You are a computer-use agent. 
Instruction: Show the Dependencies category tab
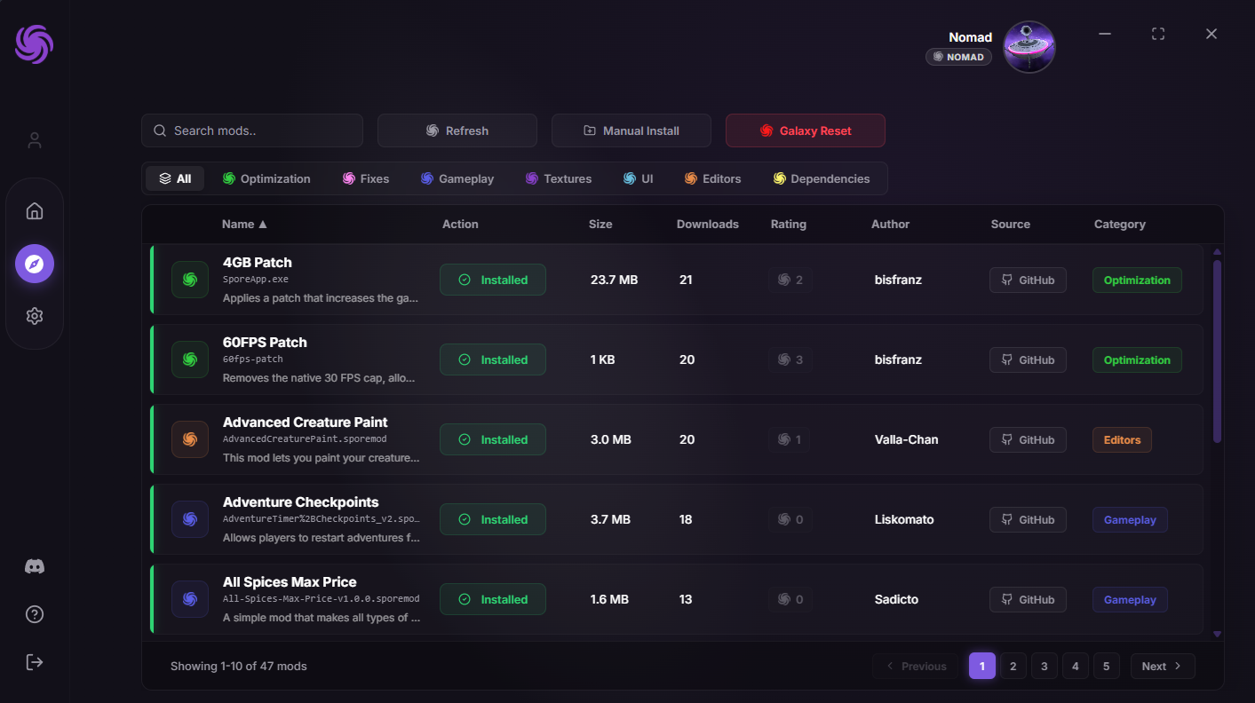tap(822, 178)
